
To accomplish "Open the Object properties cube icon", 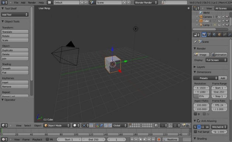I will coord(219,34).
